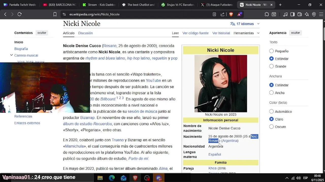Screen dimensions: 325x182
Task: Hide the Contenidos sidebar
Action: click(x=42, y=33)
